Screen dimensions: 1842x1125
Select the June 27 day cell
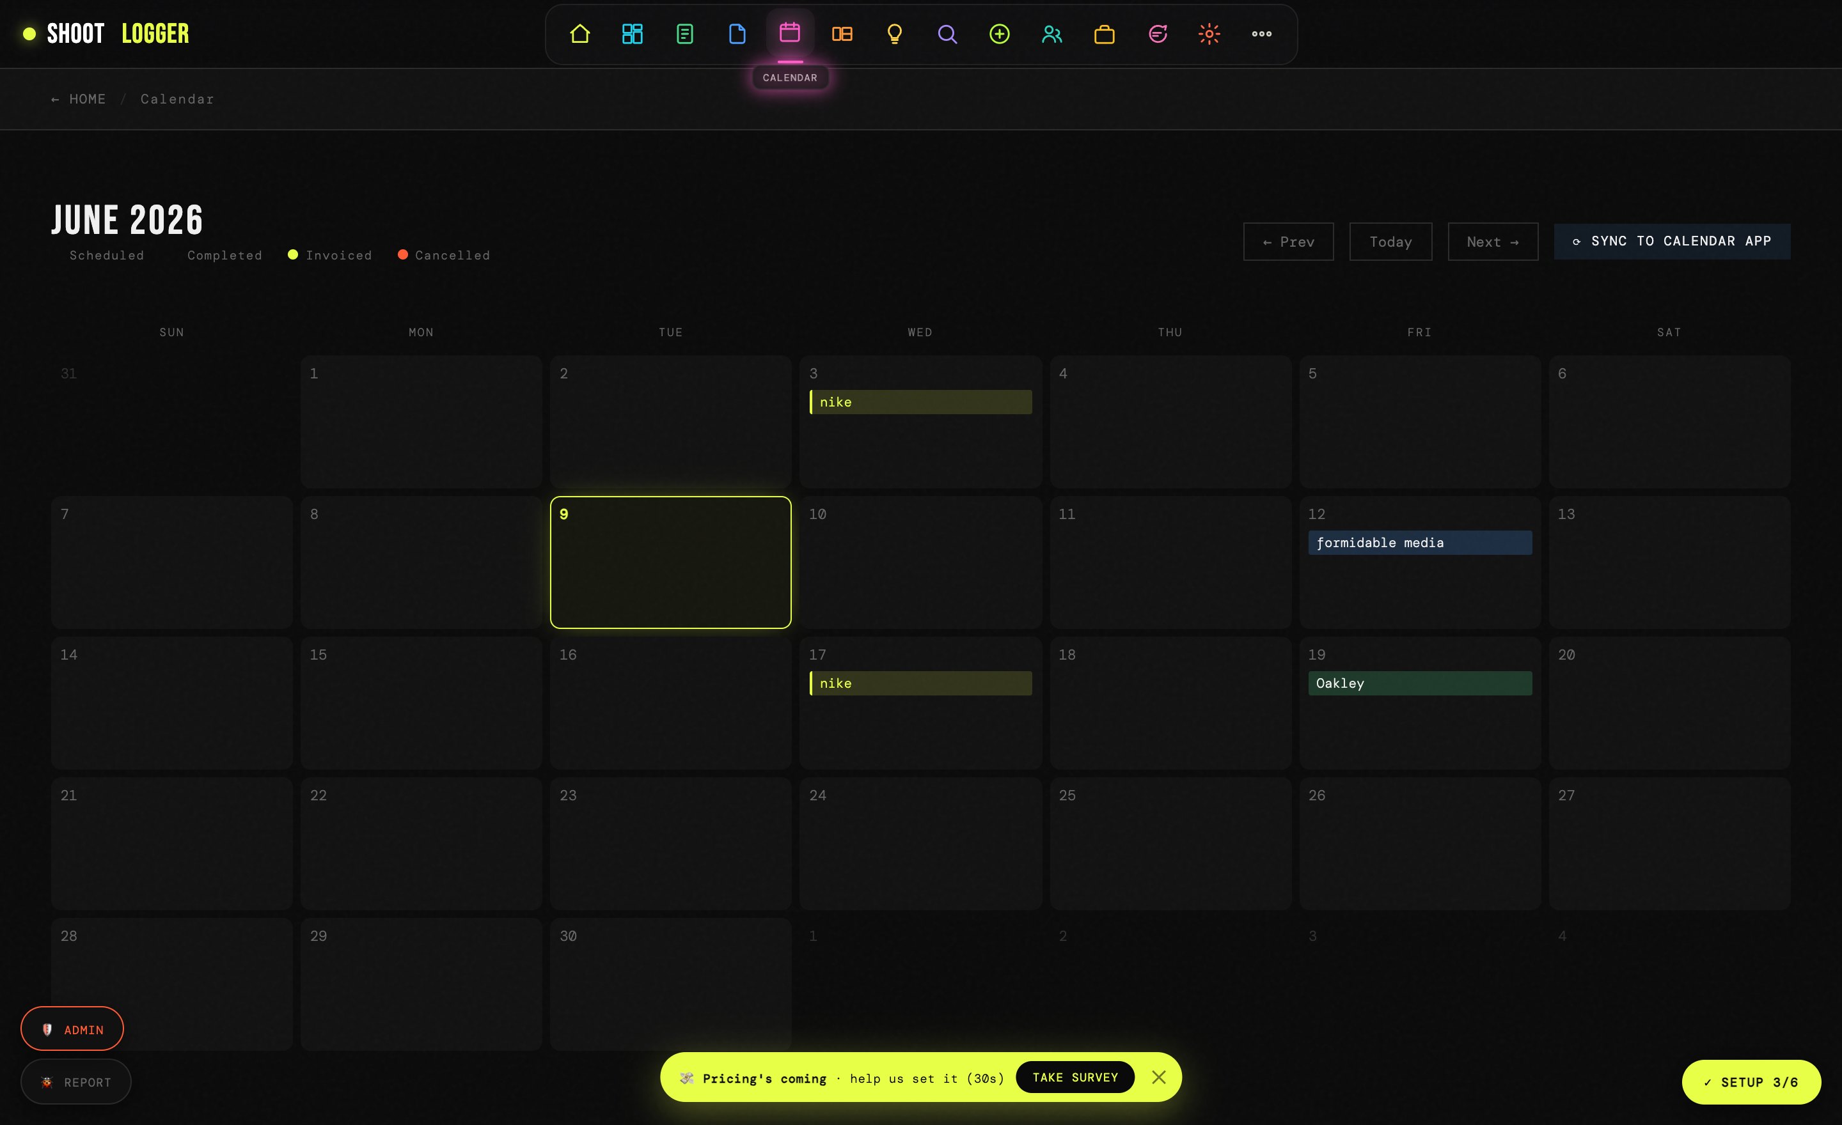(1669, 843)
